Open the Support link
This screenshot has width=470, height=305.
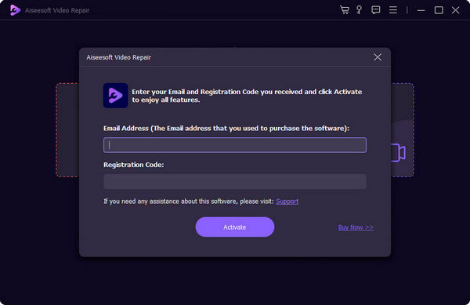point(287,202)
